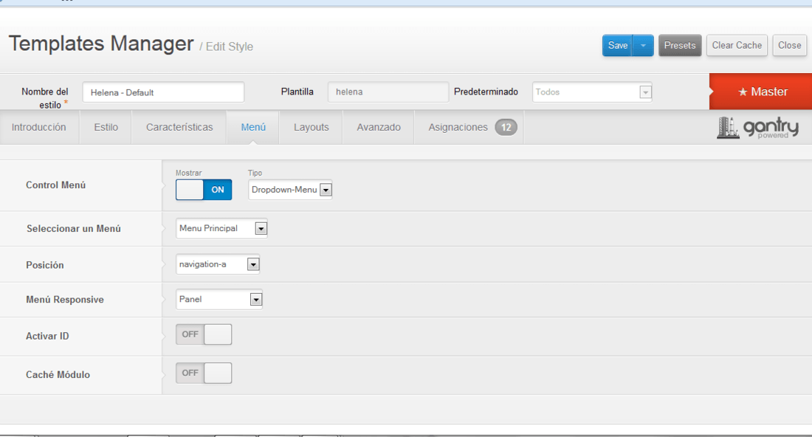Viewport: 812px width, 437px height.
Task: Click the Gantry powered logo
Action: (x=757, y=128)
